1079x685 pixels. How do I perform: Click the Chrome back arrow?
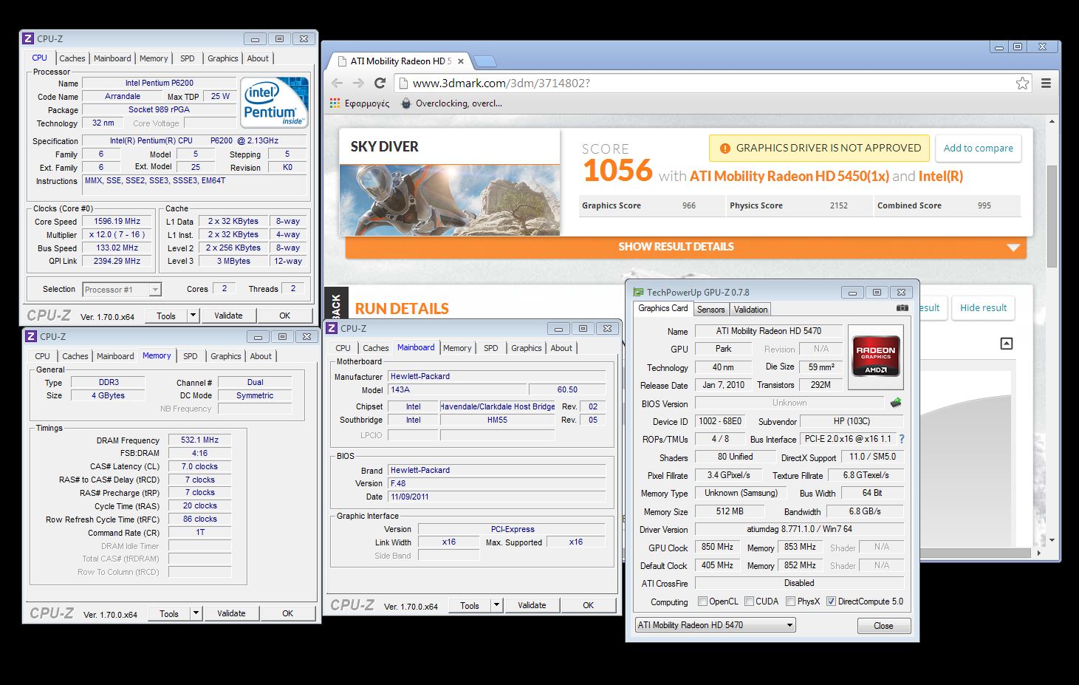click(x=338, y=83)
